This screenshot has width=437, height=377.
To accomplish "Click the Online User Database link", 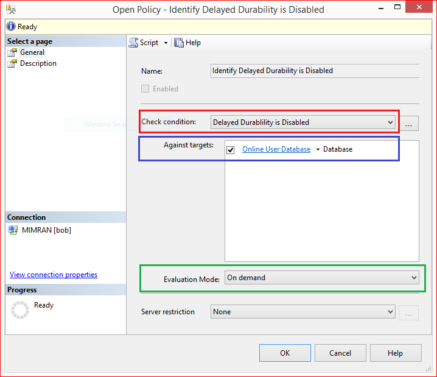I will tap(276, 149).
